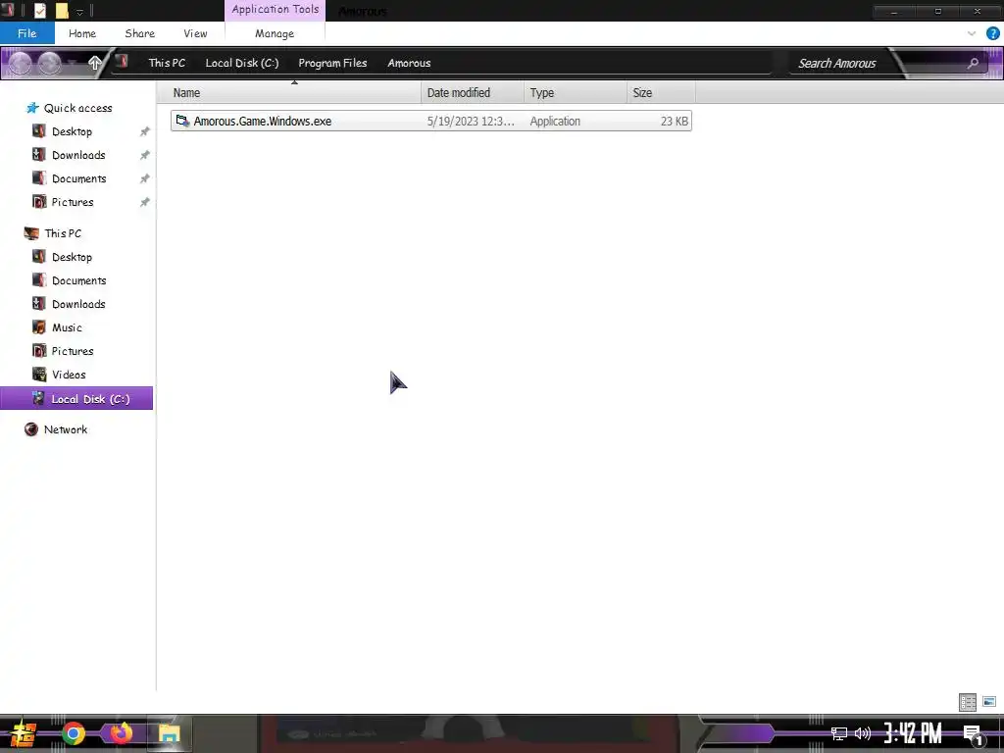
Task: Select This PC in navigation pane
Action: pos(63,233)
